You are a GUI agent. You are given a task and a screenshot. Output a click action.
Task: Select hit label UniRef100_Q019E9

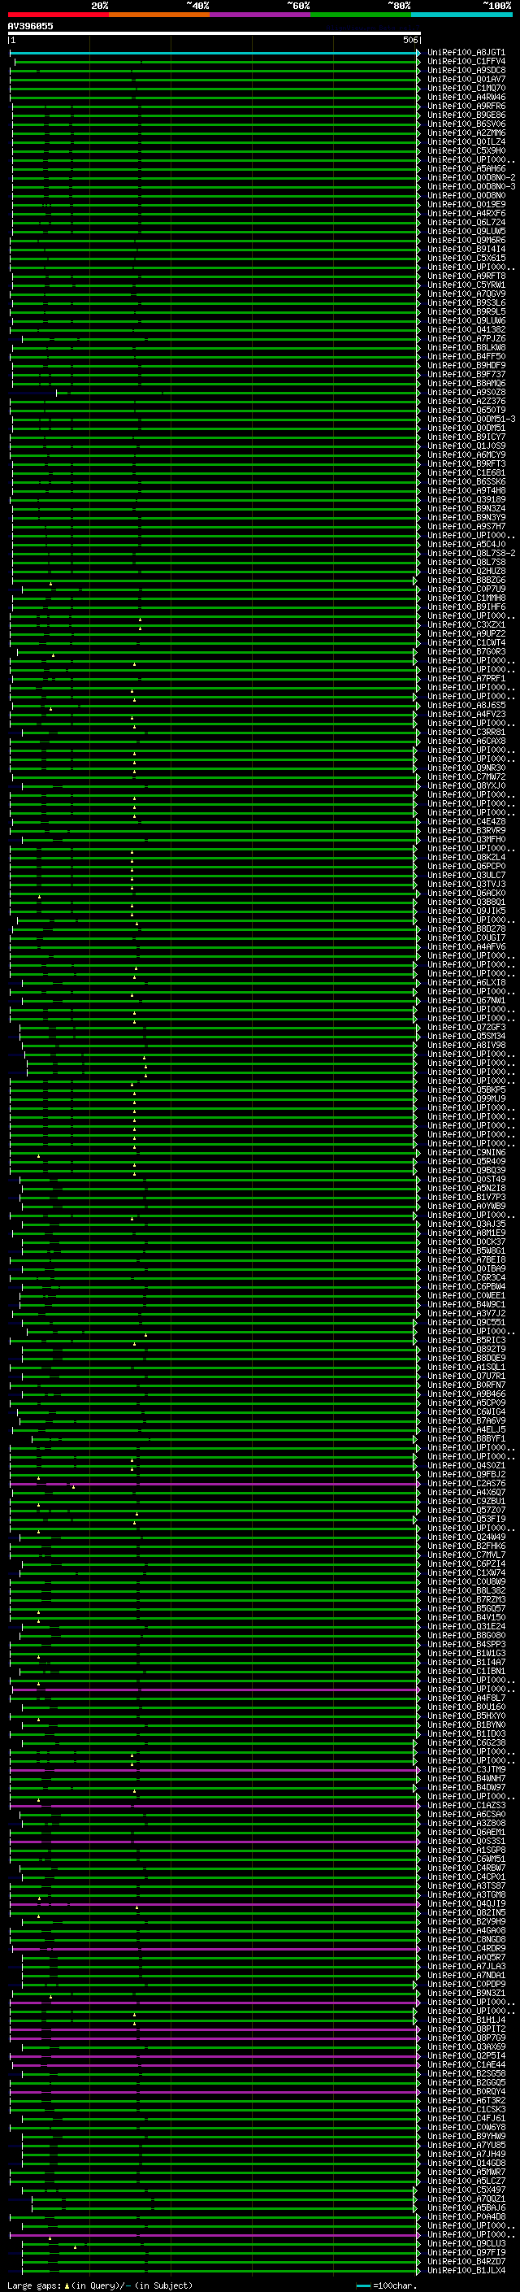coord(466,205)
